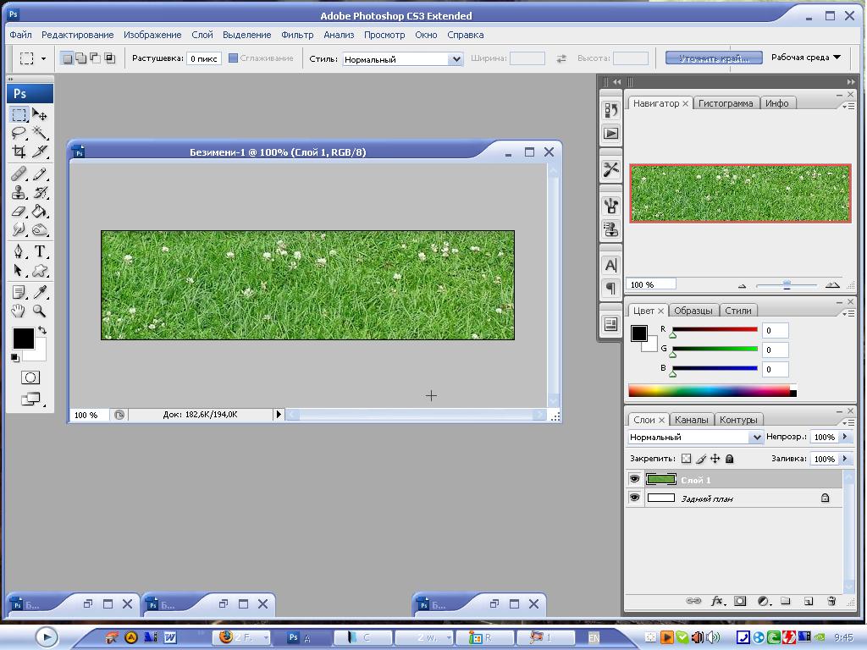Toggle visibility of Задний план layer

(634, 499)
